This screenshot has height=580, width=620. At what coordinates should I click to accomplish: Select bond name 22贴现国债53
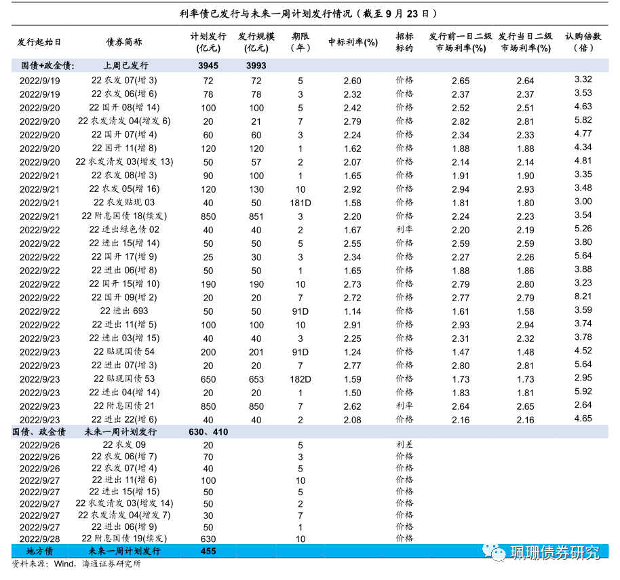124,379
